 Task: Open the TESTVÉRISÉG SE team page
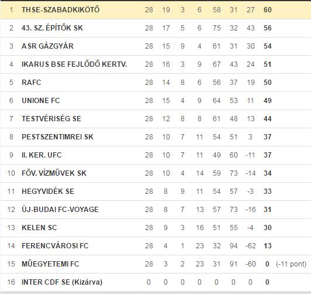tap(51, 118)
